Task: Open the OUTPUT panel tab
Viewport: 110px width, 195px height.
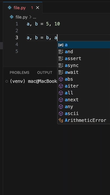Action: pyautogui.click(x=45, y=73)
